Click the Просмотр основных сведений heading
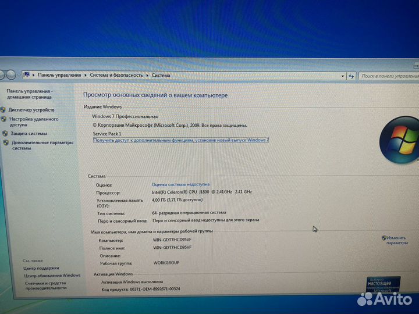Screen dimensions: 419x314 (x=155, y=95)
